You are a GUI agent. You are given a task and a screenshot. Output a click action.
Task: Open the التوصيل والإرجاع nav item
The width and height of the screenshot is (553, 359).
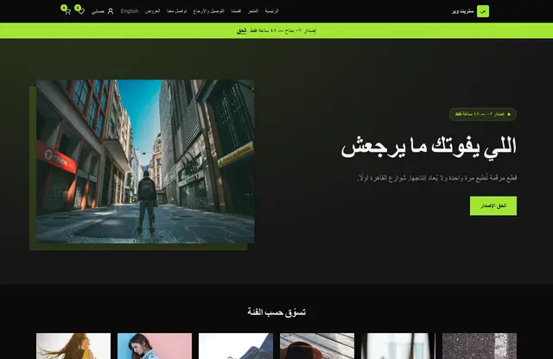click(209, 11)
